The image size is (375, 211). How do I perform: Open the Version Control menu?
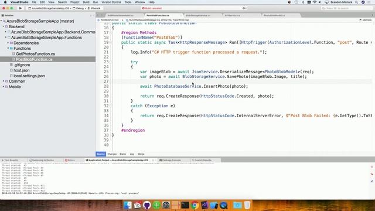point(111,2)
